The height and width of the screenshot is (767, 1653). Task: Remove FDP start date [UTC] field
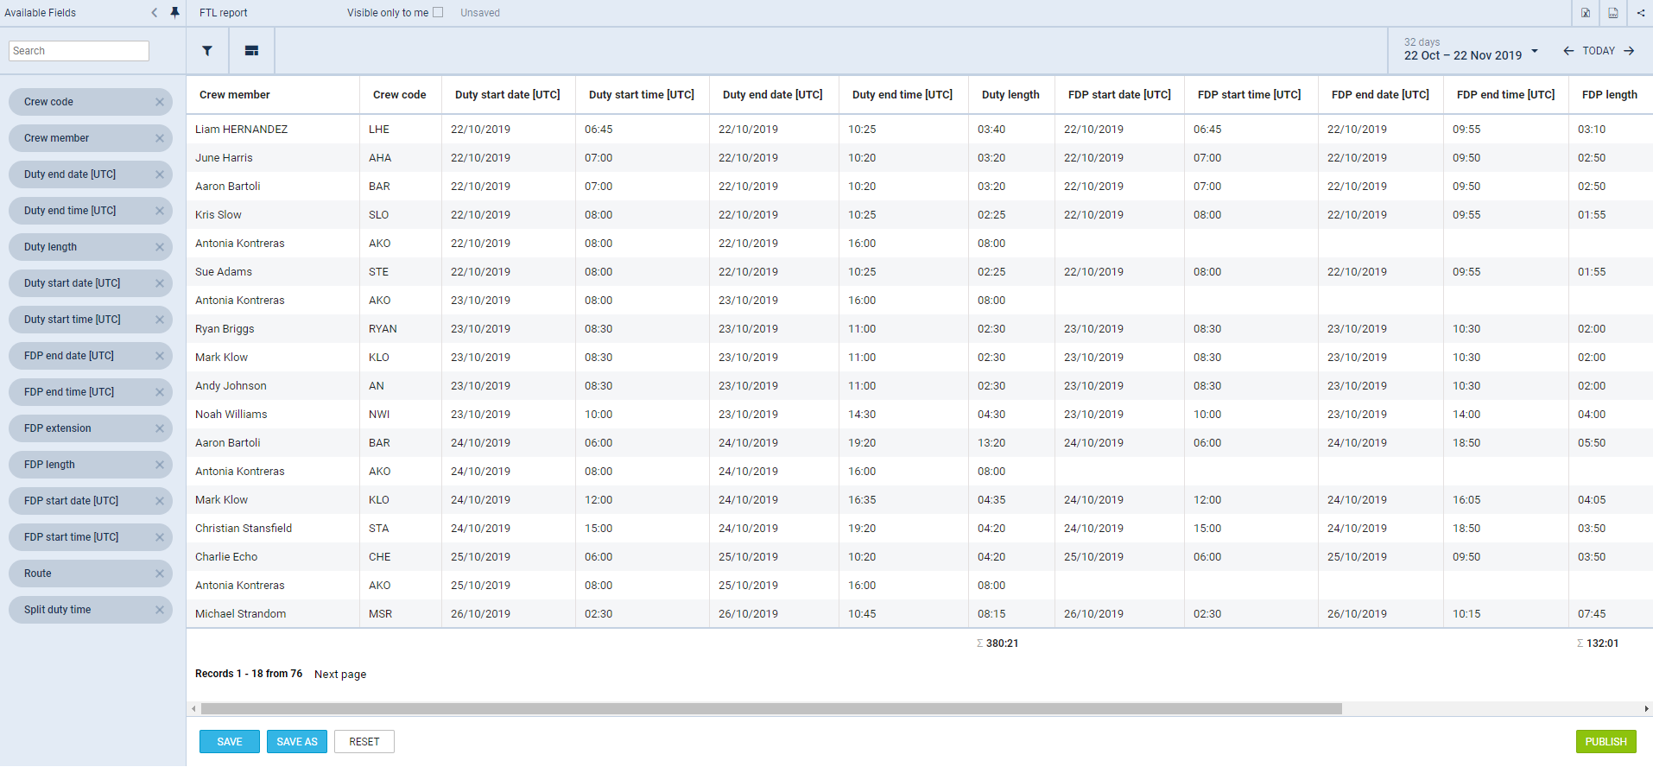point(159,501)
